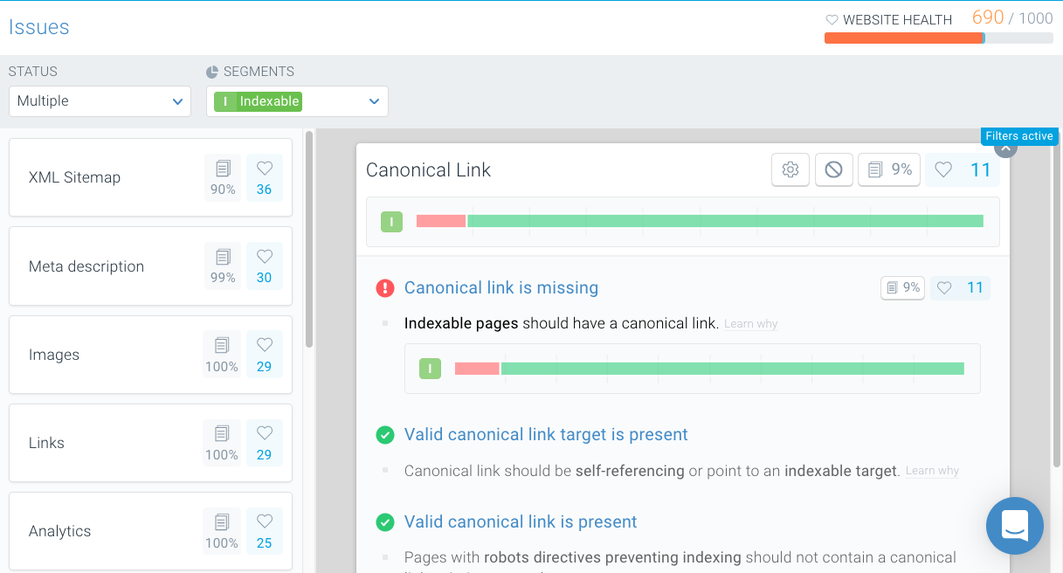Click XML Sitemap heart score 36
Viewport: 1063px width, 573px height.
tap(265, 177)
